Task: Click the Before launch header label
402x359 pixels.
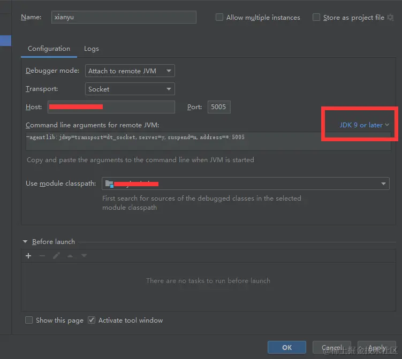Action: [54, 242]
